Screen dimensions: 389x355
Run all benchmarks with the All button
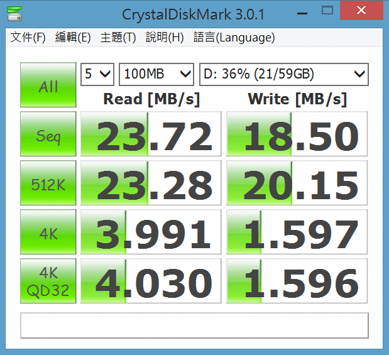pyautogui.click(x=48, y=85)
